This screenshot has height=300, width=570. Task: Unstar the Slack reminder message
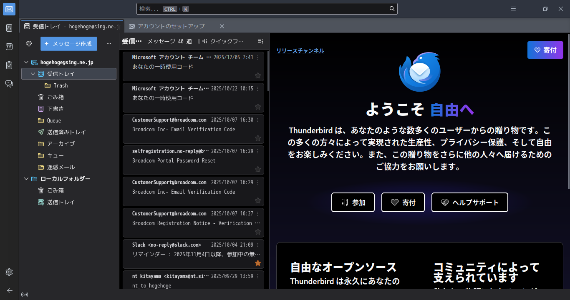tap(258, 263)
